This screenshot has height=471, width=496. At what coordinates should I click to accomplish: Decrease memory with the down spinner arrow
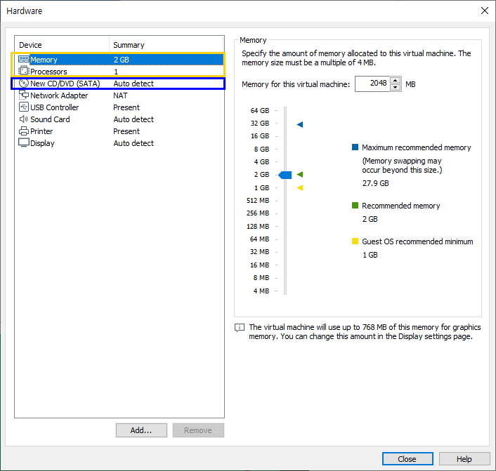(x=395, y=88)
